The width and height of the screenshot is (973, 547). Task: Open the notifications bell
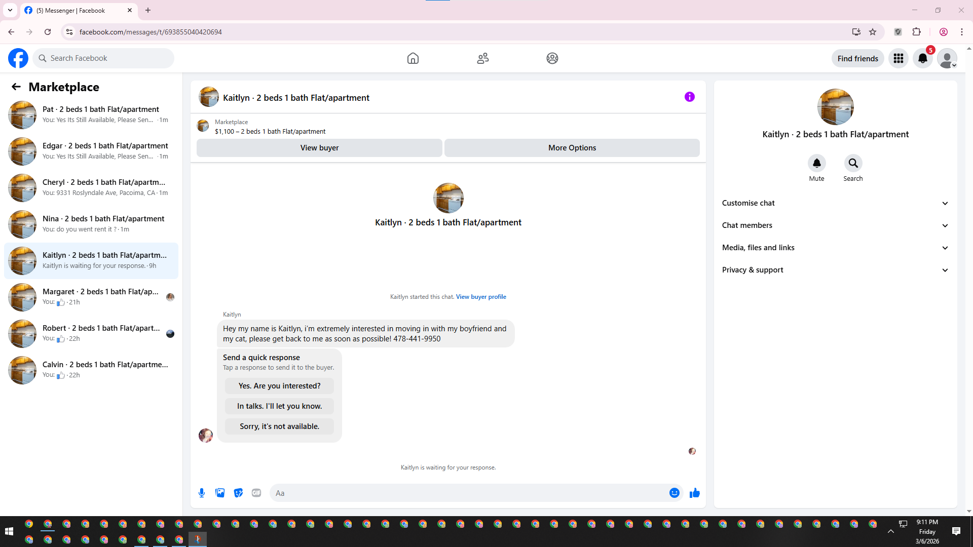[922, 58]
